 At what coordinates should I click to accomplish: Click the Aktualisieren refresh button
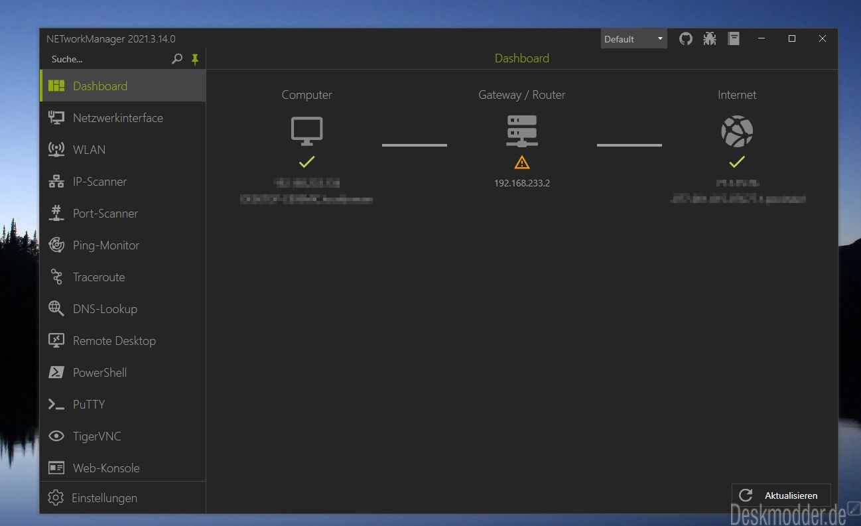(781, 495)
